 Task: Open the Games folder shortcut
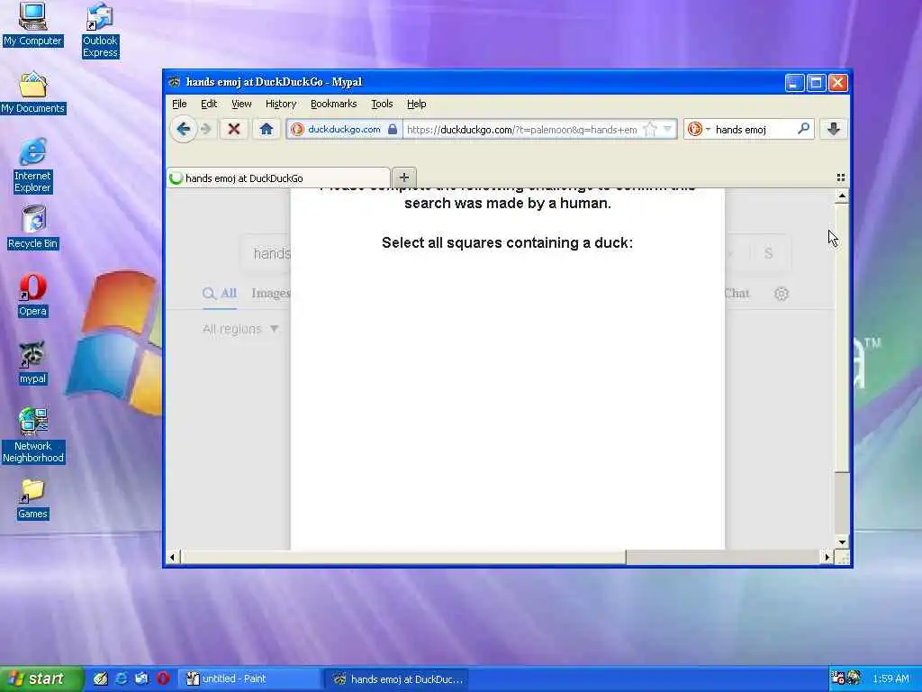(32, 499)
